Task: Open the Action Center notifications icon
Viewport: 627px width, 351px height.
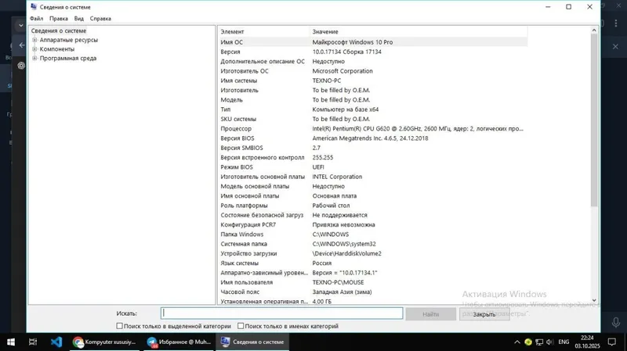Action: 612,342
